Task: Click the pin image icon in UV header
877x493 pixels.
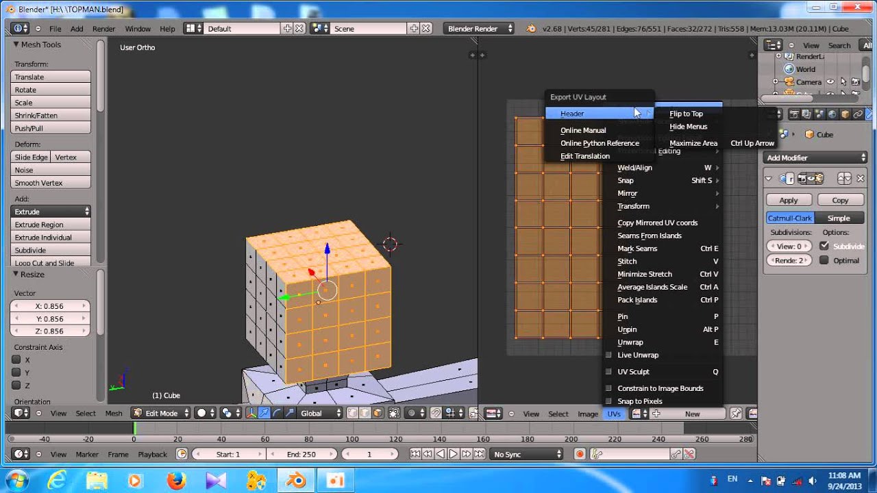Action: pos(735,413)
